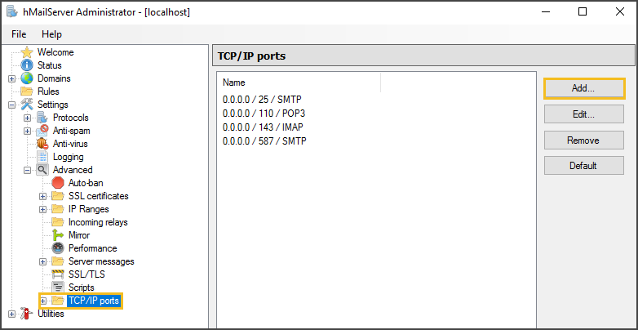Select the Anti-virus tree item label

(70, 144)
